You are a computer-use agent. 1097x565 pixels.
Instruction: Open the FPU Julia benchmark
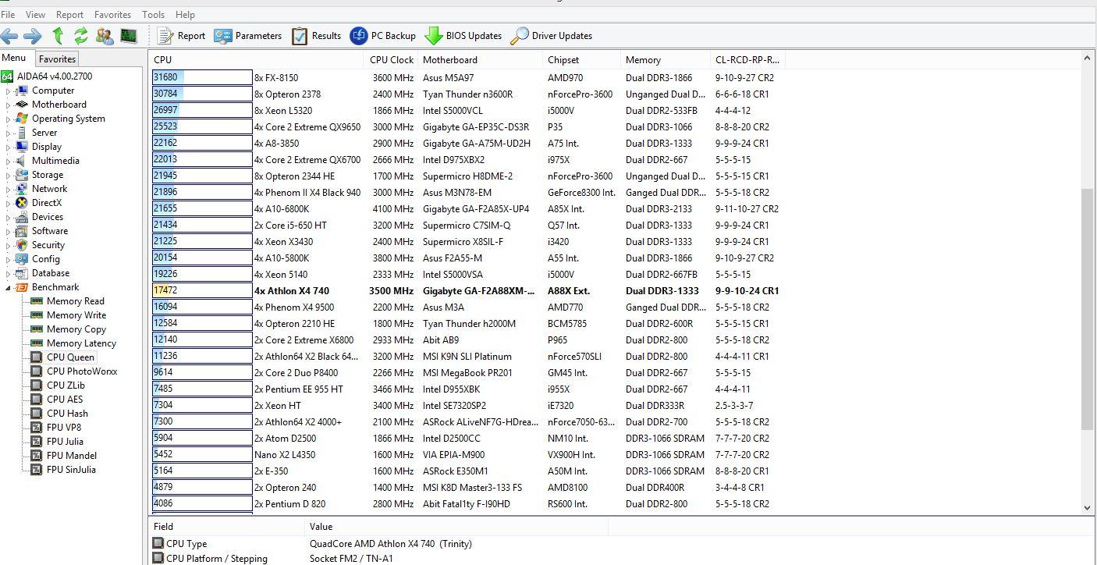[x=57, y=442]
